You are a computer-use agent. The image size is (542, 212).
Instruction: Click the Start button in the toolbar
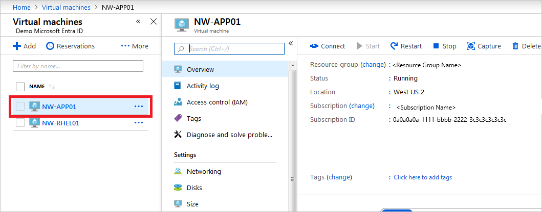click(x=368, y=46)
